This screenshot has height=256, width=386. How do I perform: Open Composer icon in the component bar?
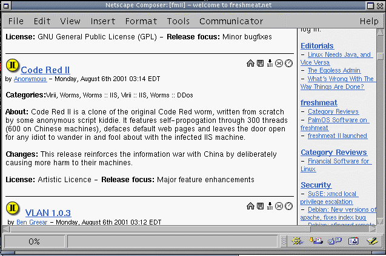[x=372, y=241]
